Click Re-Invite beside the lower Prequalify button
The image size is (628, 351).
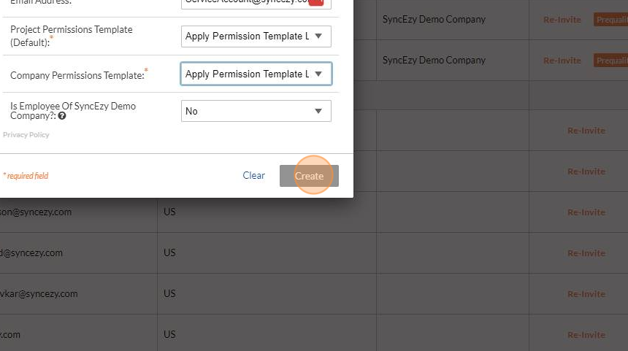pyautogui.click(x=562, y=61)
